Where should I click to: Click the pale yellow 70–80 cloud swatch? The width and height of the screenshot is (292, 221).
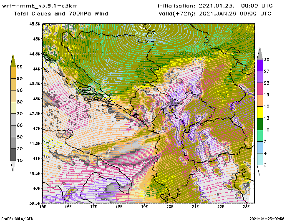tap(13, 108)
